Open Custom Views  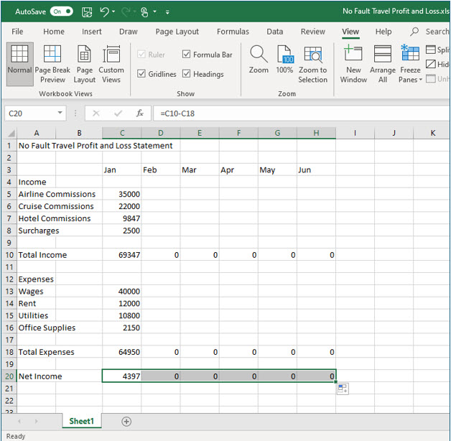pos(111,64)
